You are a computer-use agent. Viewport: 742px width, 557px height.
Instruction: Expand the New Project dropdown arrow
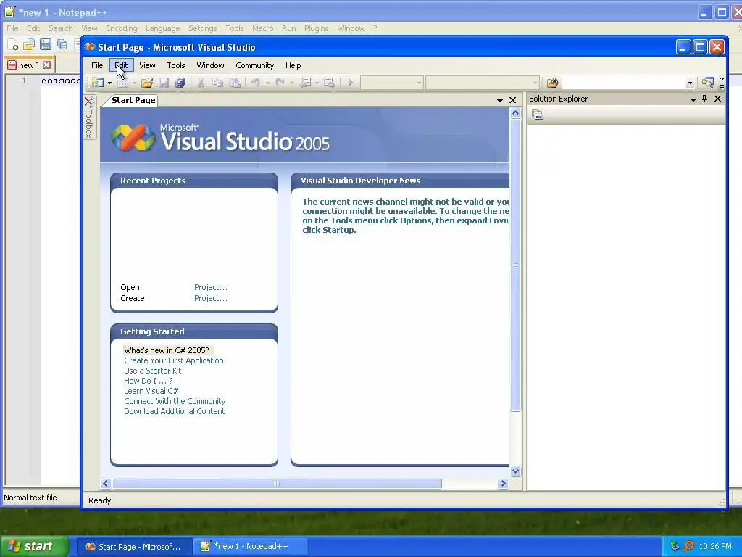pyautogui.click(x=110, y=83)
